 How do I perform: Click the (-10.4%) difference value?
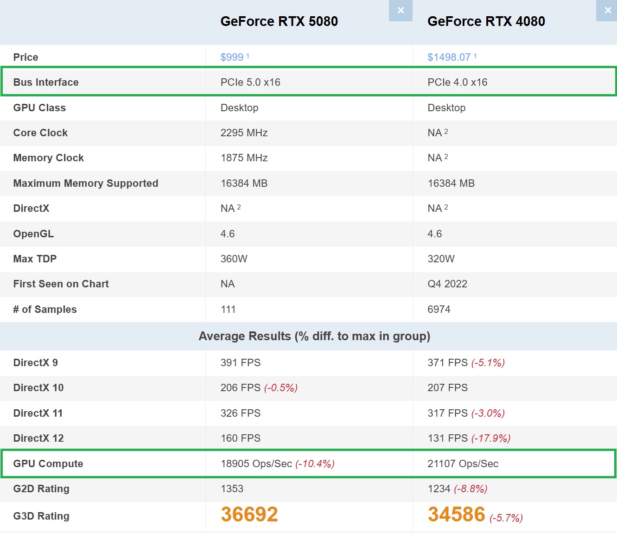315,463
